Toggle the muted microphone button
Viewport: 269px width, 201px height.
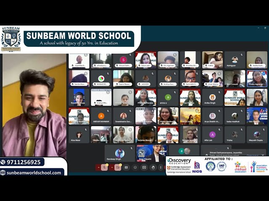point(104,167)
